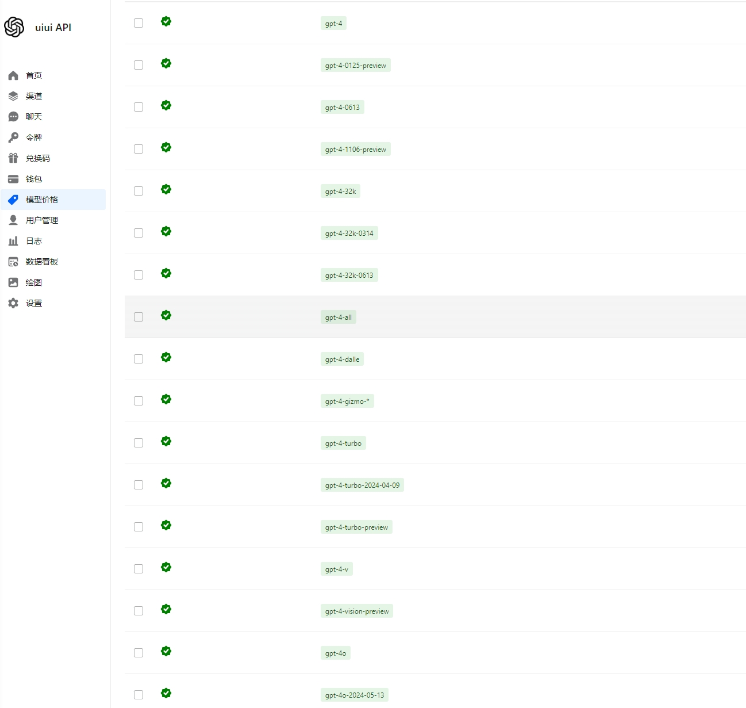This screenshot has height=708, width=746.
Task: Tick the gpt-4-turbo-preview row checkbox
Action: [139, 527]
